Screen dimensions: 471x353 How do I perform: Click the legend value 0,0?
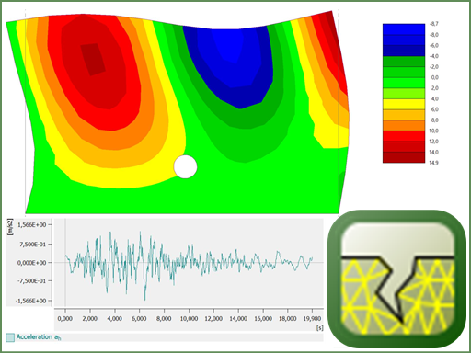click(x=435, y=77)
